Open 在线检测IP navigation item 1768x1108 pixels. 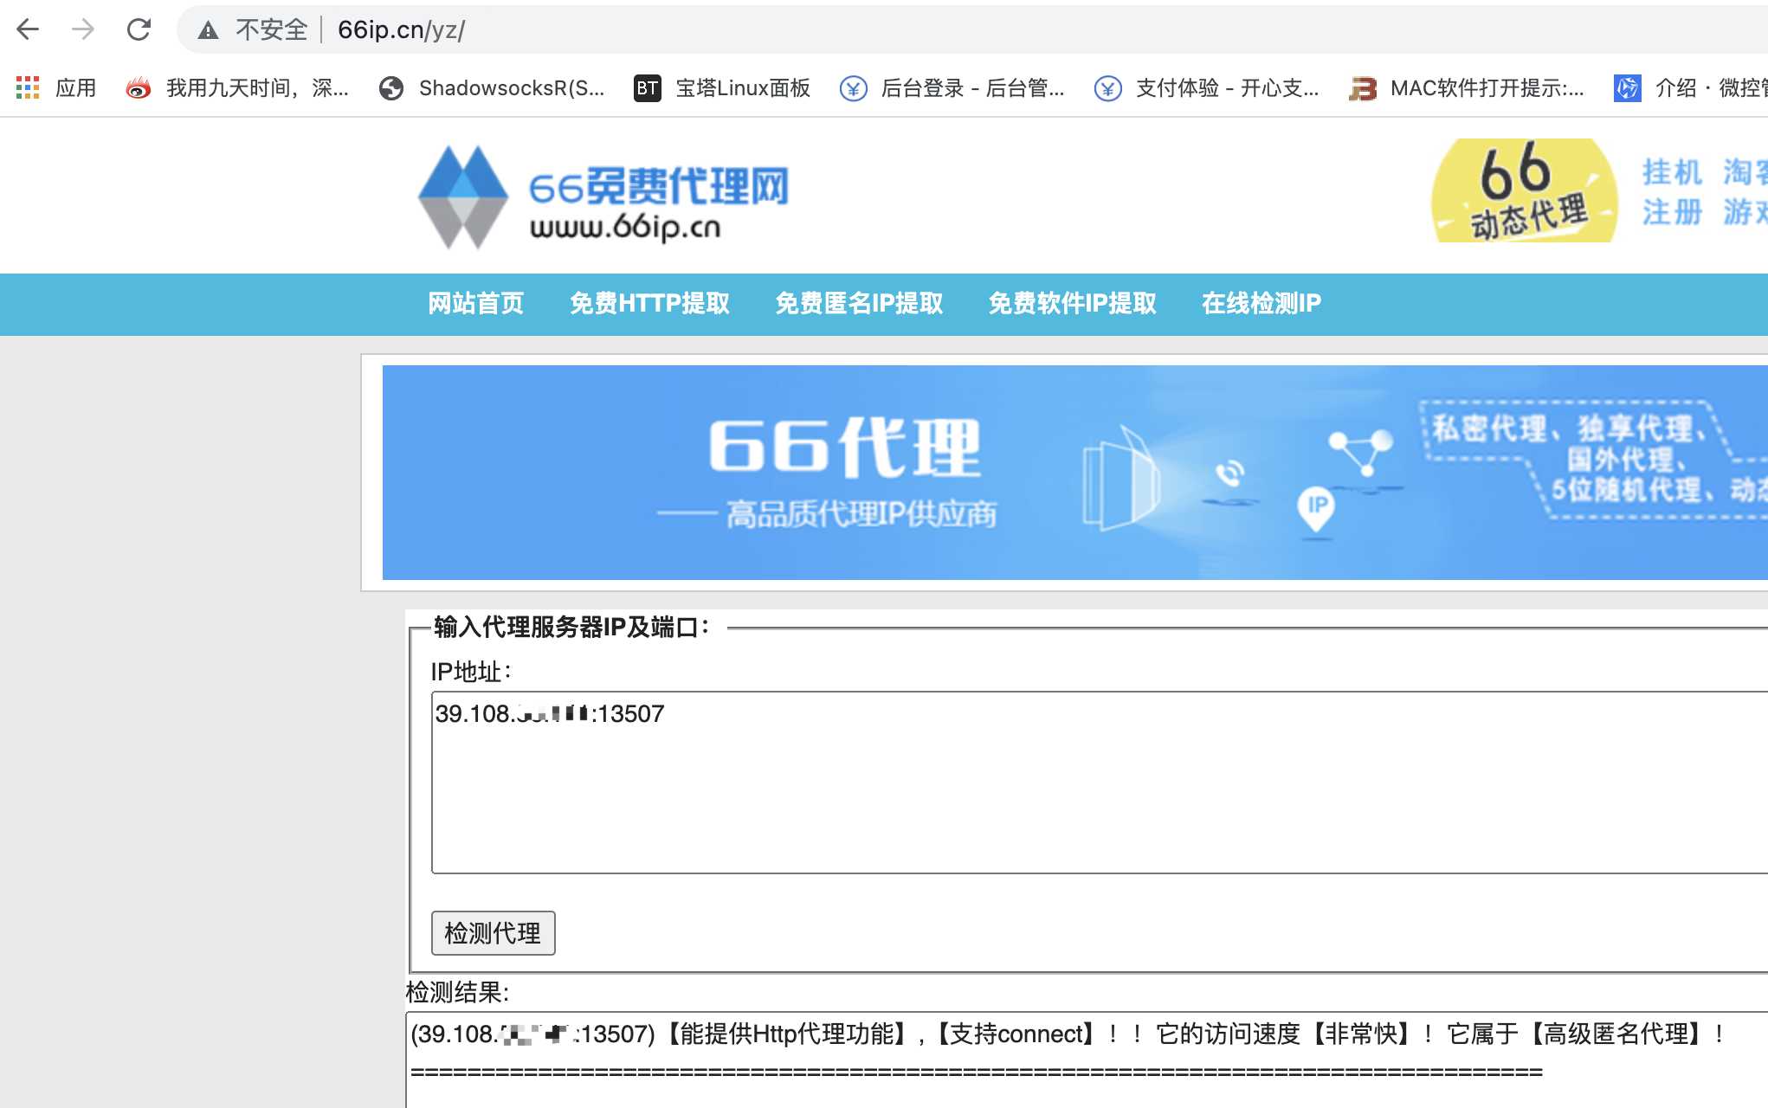[x=1261, y=303]
